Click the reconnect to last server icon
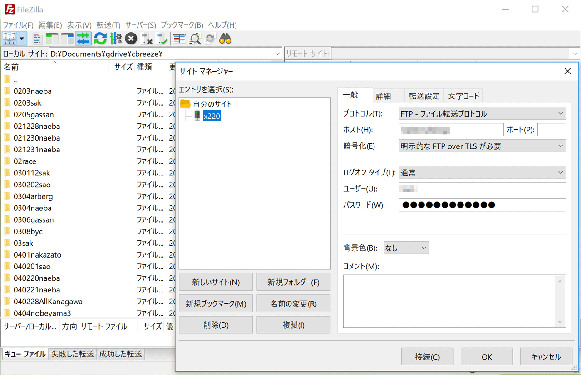581x375 pixels. point(162,39)
